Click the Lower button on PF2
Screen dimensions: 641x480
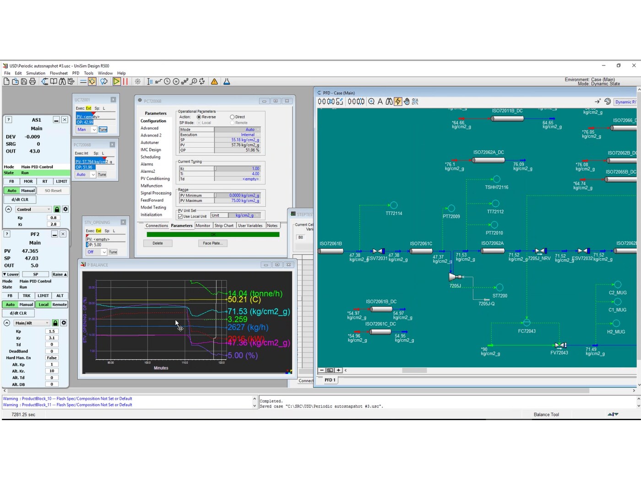point(11,274)
